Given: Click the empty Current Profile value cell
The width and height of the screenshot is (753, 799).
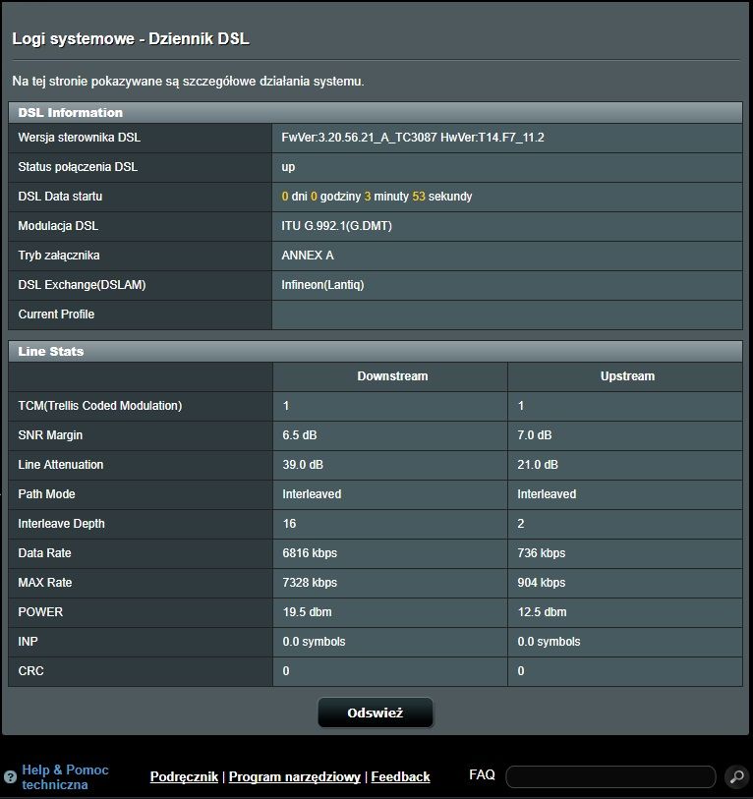Looking at the screenshot, I should 506,314.
